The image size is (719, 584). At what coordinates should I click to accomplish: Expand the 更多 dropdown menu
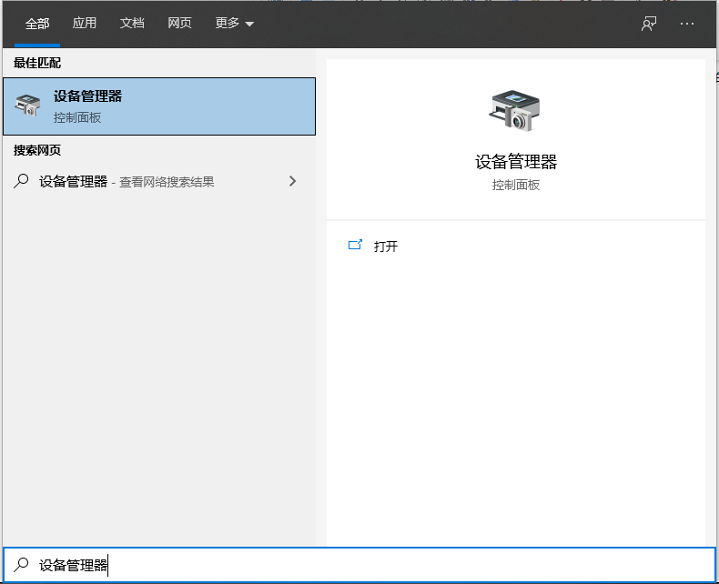point(234,24)
